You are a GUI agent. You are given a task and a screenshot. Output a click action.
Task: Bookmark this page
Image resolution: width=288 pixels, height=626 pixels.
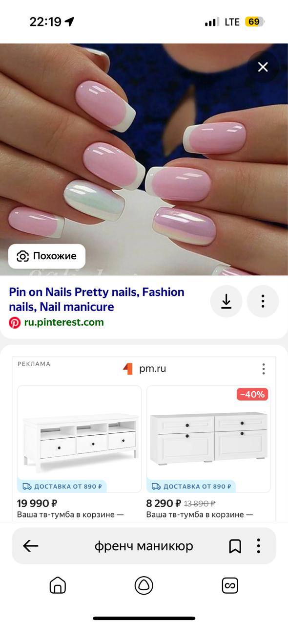[235, 546]
